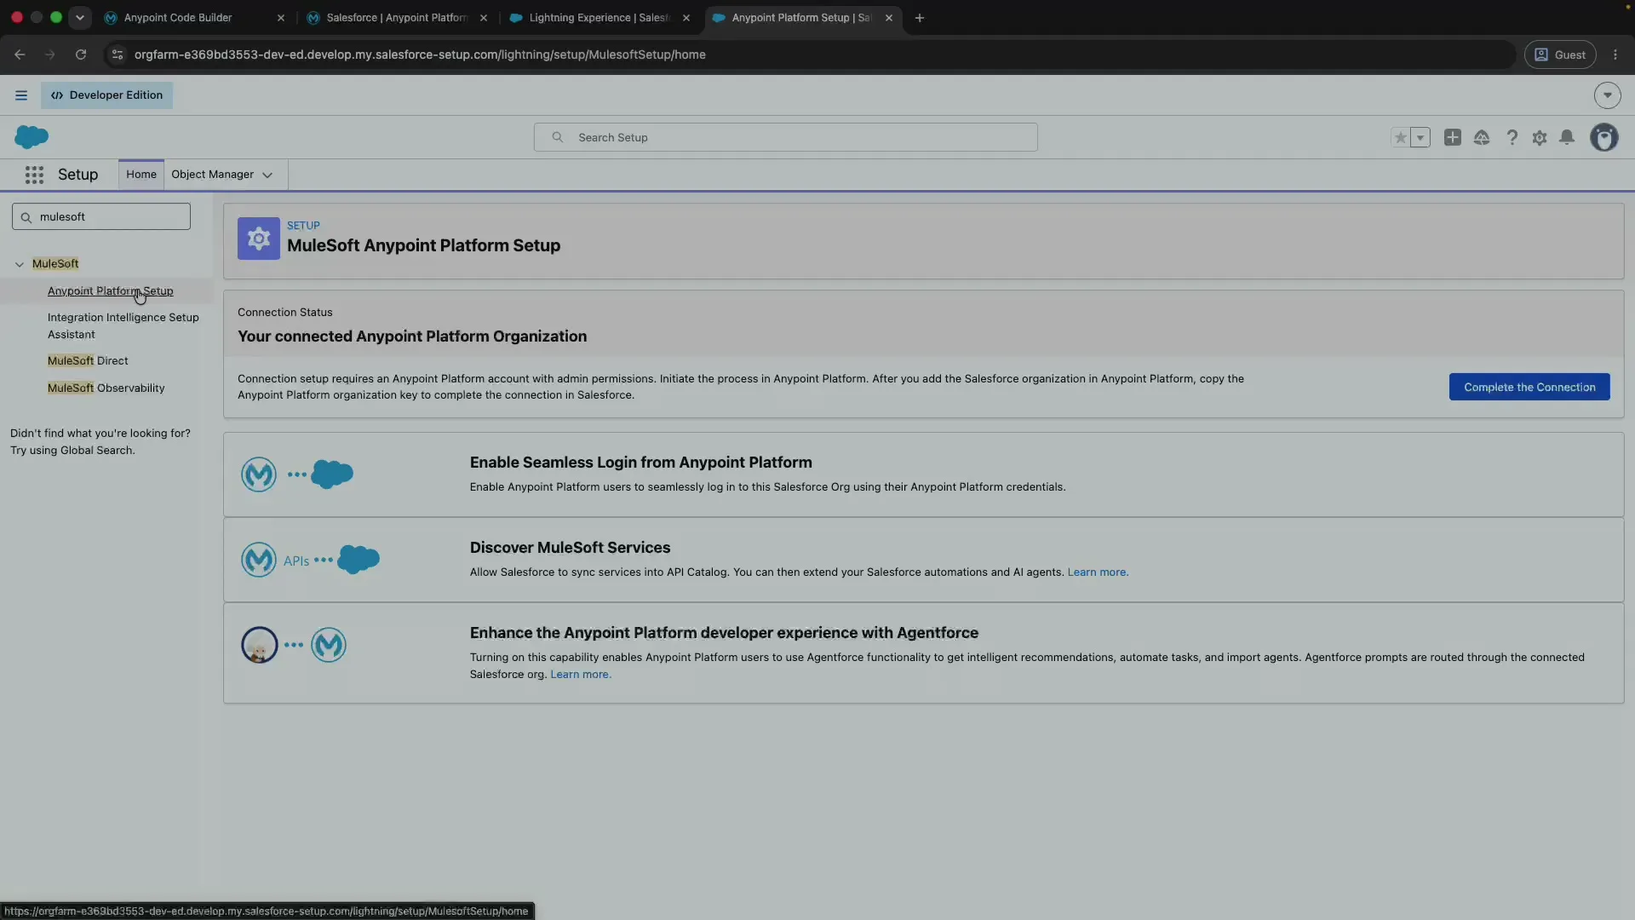Click the MuleSoft logo in Agentforce card
Screen dimensions: 1635x920
(329, 645)
